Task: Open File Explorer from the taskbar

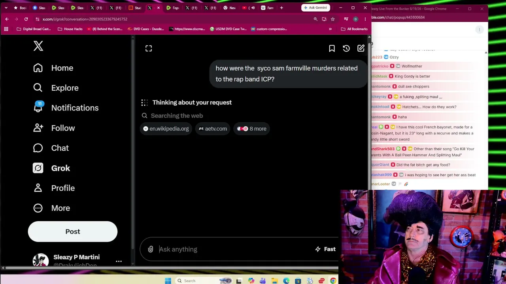Action: coord(274,281)
